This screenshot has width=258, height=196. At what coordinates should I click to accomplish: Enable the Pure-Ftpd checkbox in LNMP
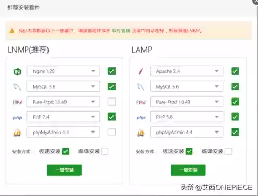click(x=111, y=102)
